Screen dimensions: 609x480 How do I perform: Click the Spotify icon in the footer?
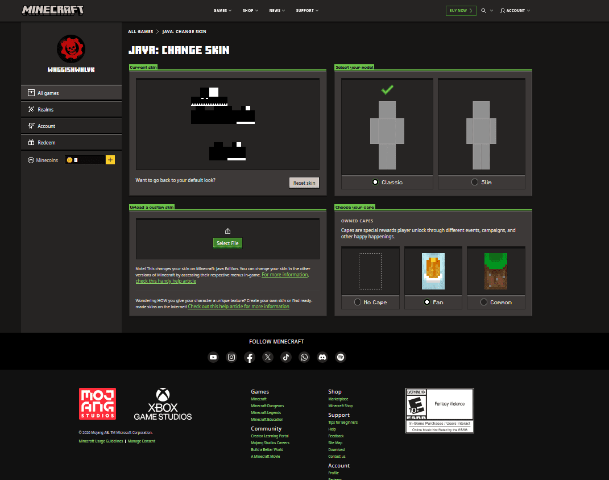[341, 357]
